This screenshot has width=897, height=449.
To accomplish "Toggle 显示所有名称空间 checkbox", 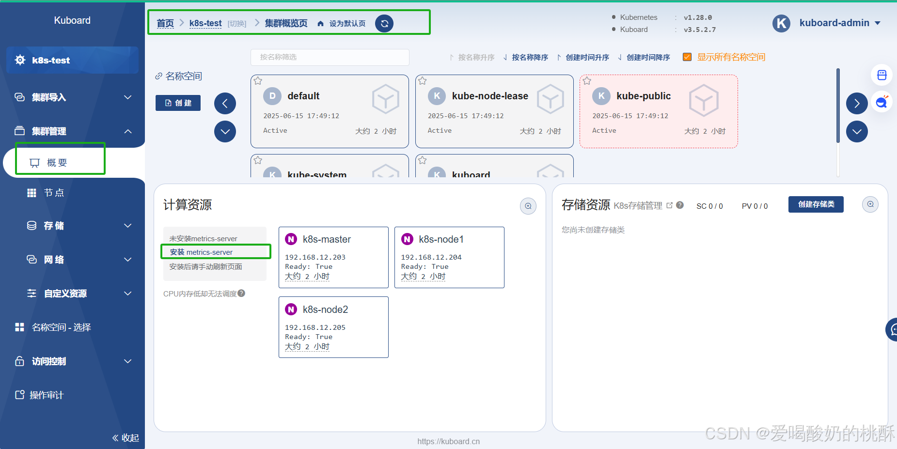I will [687, 57].
